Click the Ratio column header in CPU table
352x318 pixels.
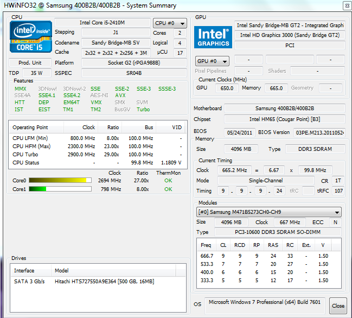coord(110,128)
